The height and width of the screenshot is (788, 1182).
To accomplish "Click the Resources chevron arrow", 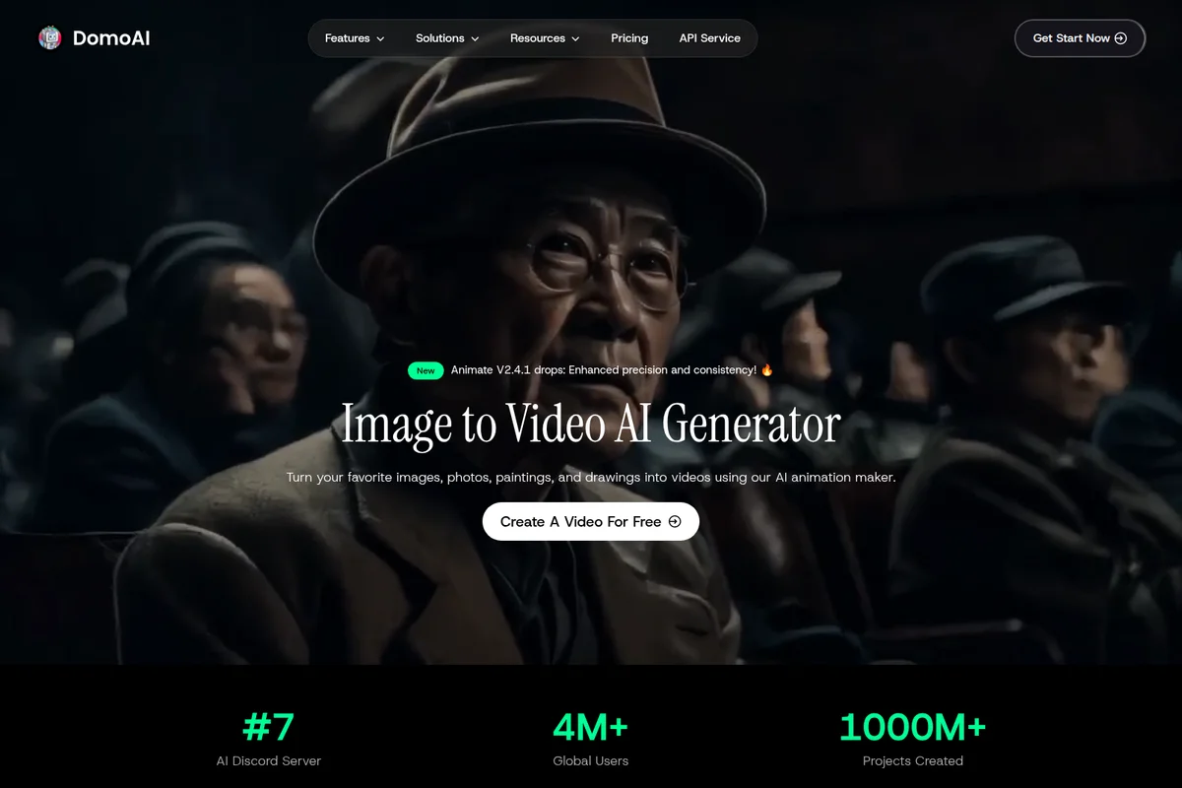I will [x=576, y=38].
